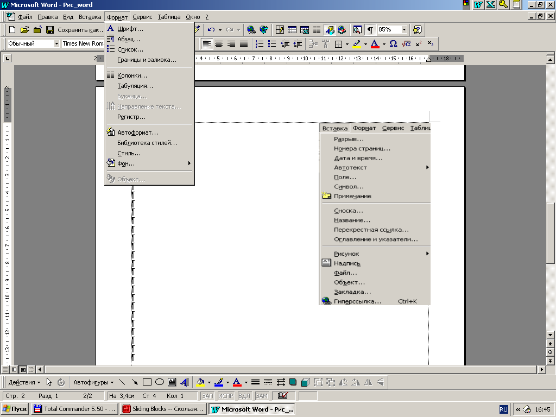Open the Arrow Style picker
The height and width of the screenshot is (417, 556).
(x=281, y=382)
